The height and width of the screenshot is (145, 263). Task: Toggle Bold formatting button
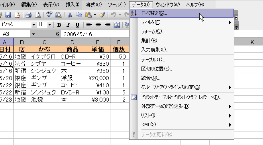point(59,25)
